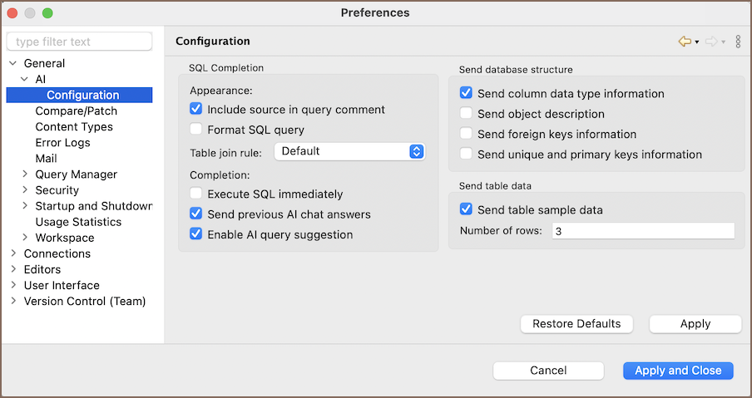The height and width of the screenshot is (398, 752).
Task: Enable the Format SQL query checkbox
Action: [196, 130]
